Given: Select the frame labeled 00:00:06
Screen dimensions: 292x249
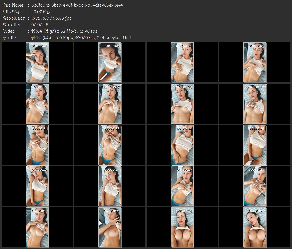Looking at the screenshot, I should 37,104.
